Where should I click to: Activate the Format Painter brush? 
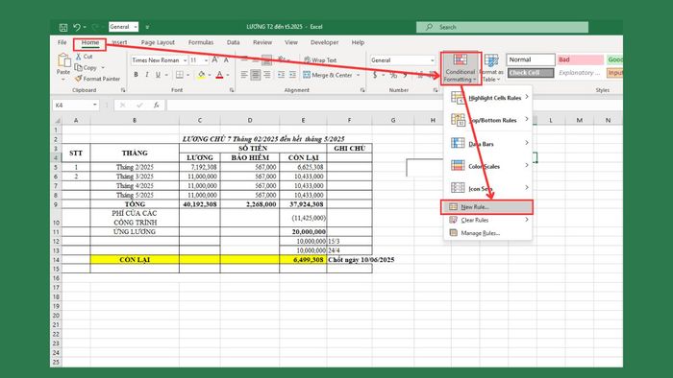[x=78, y=79]
